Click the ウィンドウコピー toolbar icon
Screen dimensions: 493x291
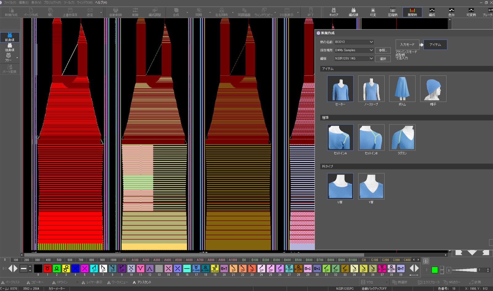[264, 12]
